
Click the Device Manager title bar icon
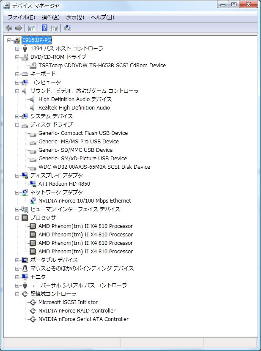(x=7, y=5)
